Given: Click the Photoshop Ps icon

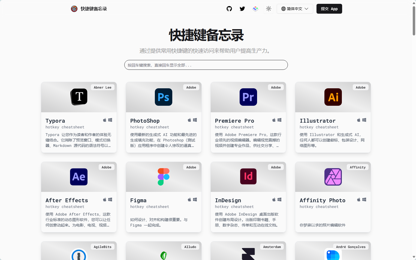Looking at the screenshot, I should (164, 97).
